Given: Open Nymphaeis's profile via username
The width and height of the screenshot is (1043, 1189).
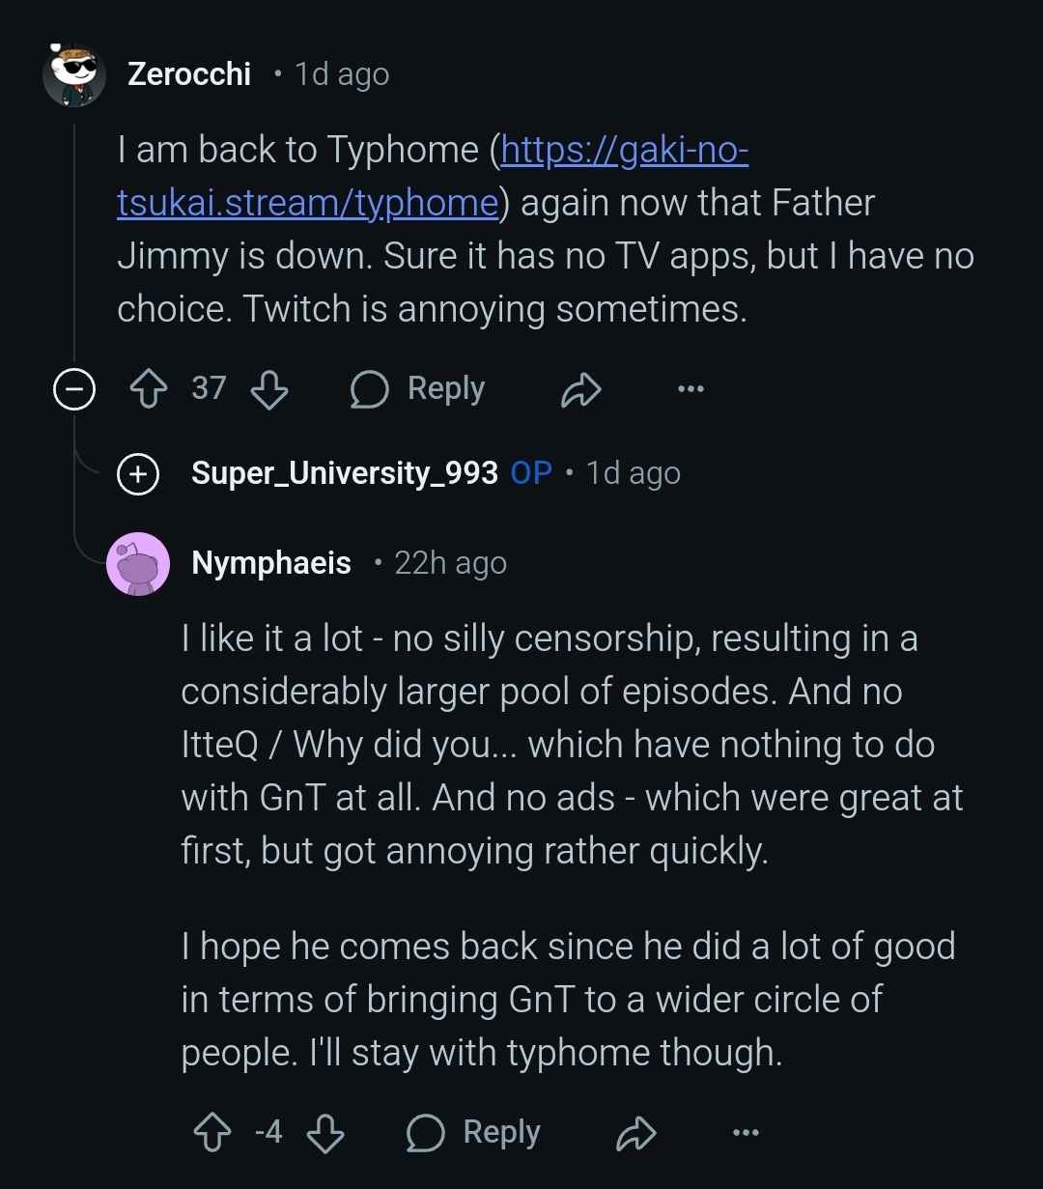Looking at the screenshot, I should point(271,563).
